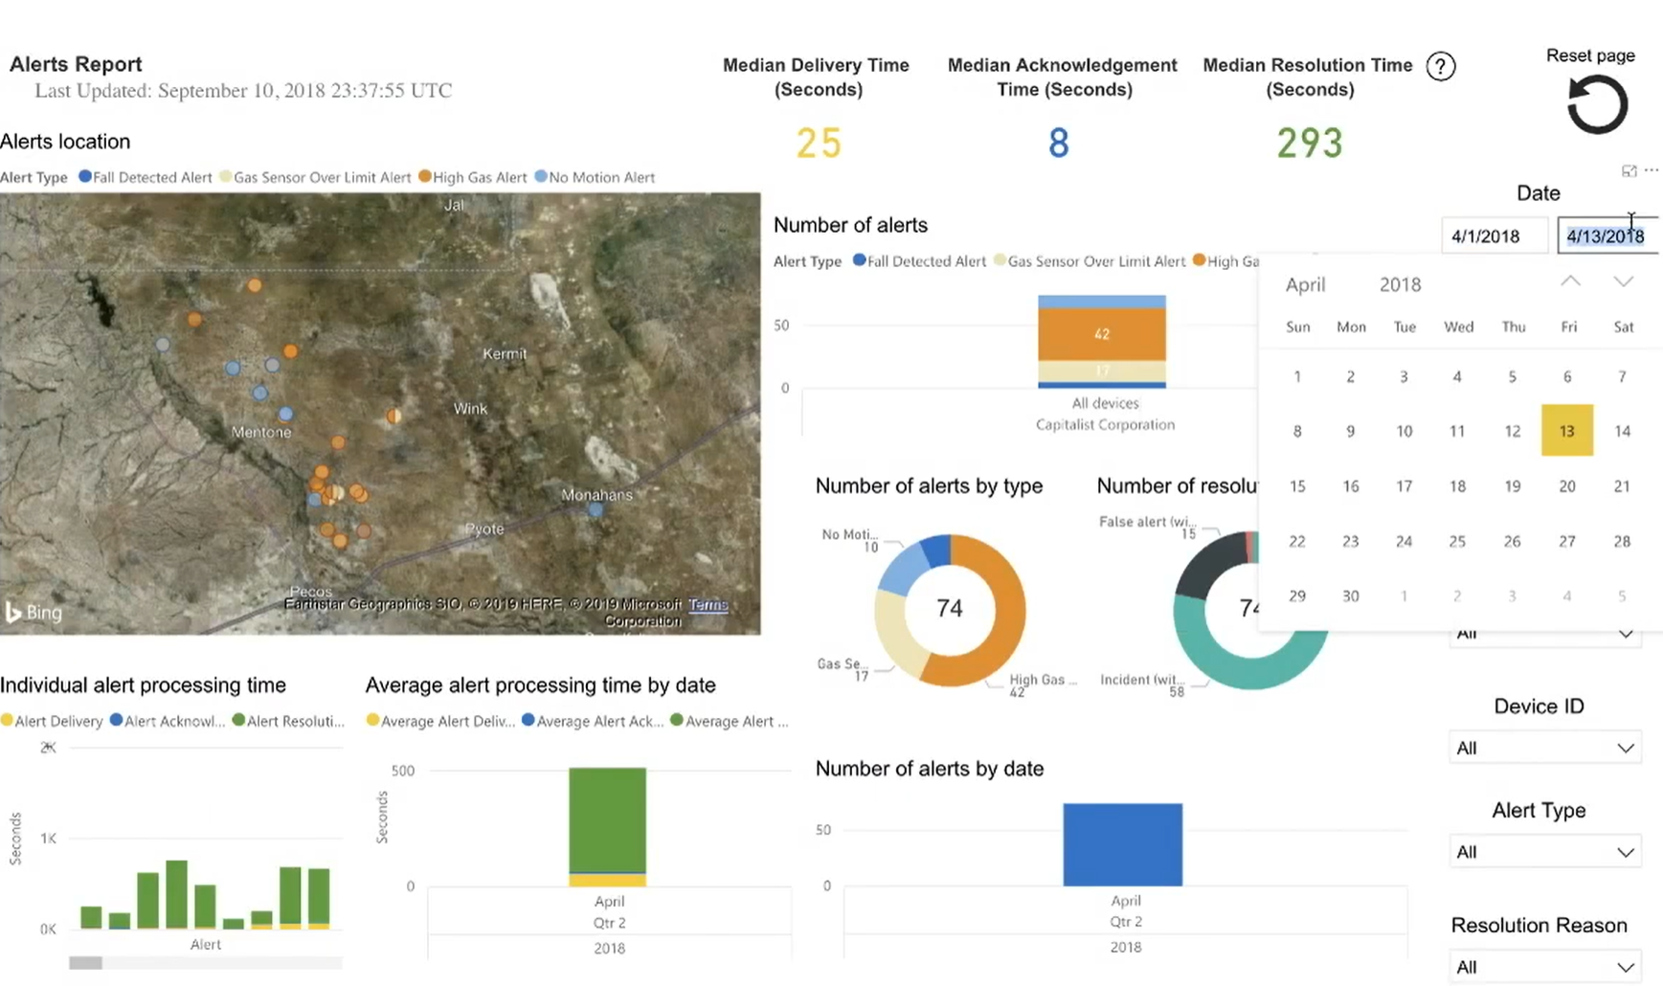
Task: Pick April 20 in the calendar
Action: point(1566,486)
